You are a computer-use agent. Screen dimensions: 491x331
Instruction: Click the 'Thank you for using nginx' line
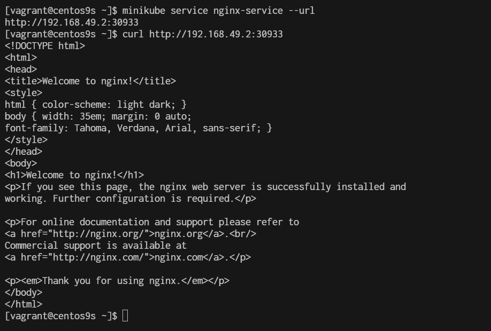[117, 281]
